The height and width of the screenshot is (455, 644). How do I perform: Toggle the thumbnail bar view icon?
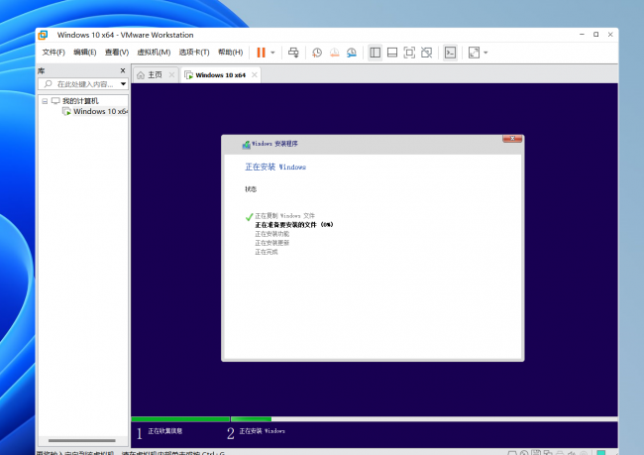(x=392, y=53)
